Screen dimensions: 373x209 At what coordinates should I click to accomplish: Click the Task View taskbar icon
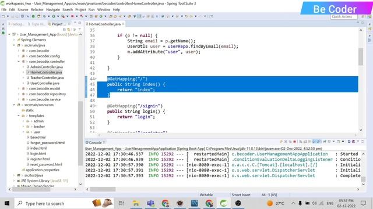click(x=121, y=203)
